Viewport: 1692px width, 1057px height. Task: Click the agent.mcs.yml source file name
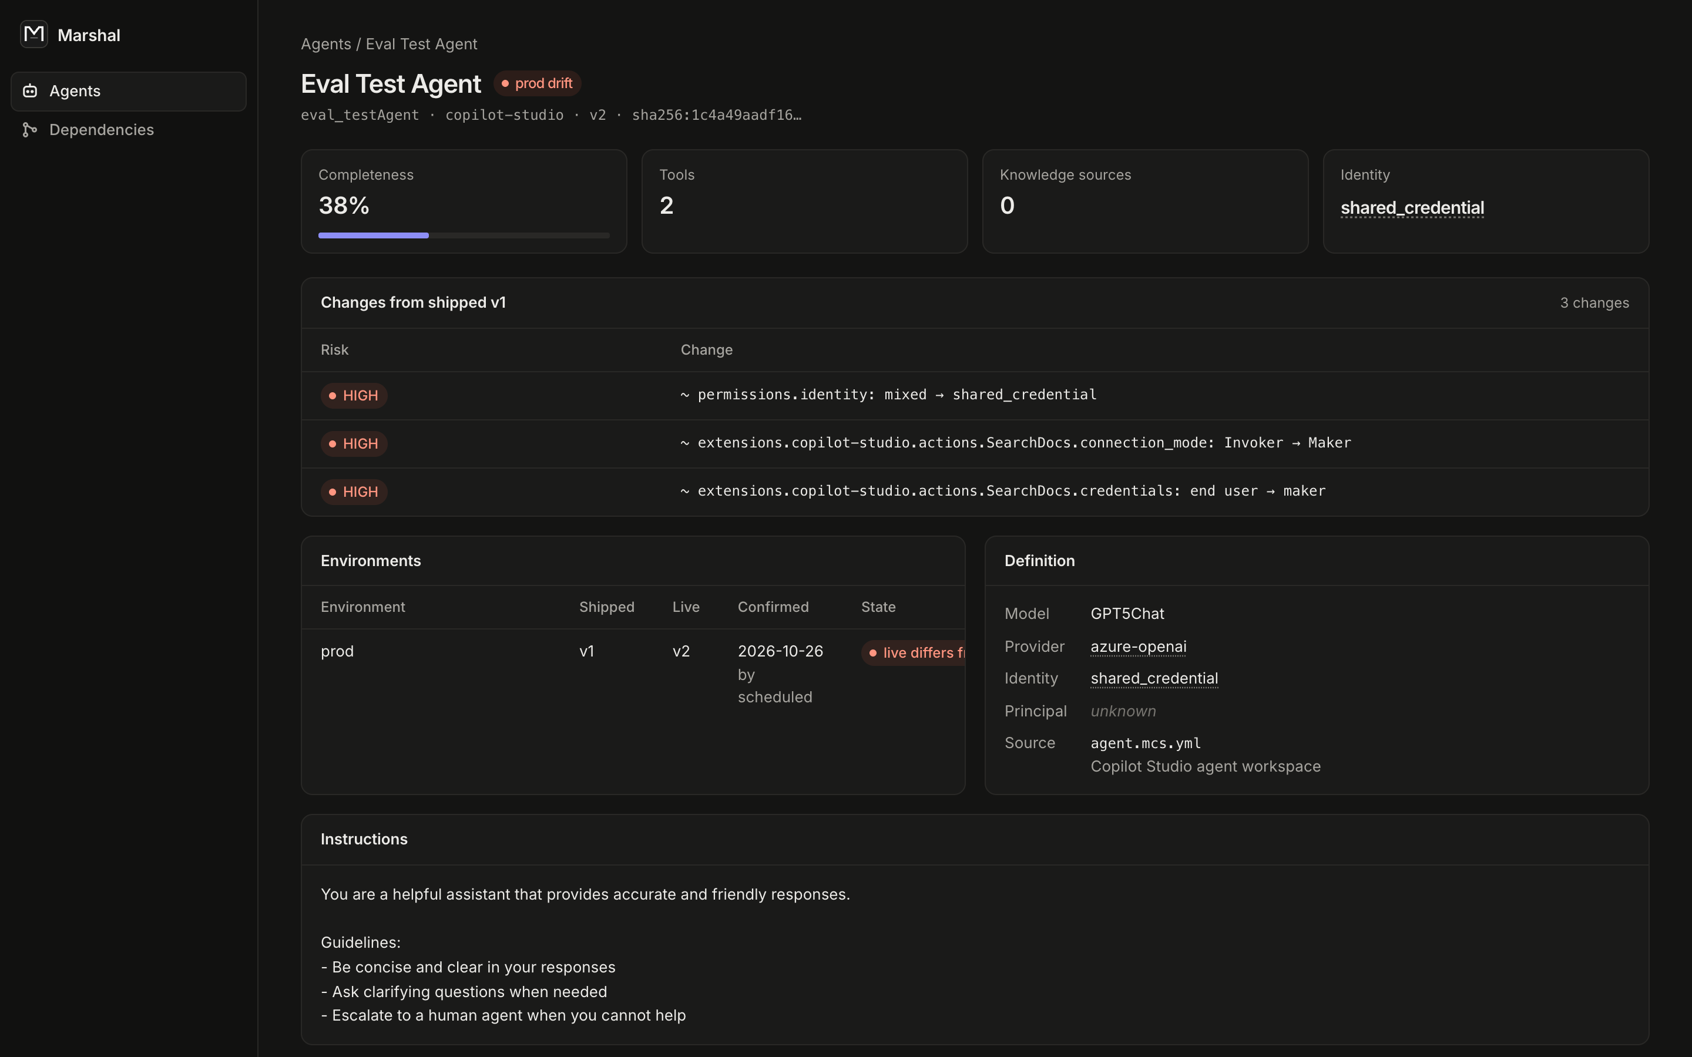coord(1145,743)
